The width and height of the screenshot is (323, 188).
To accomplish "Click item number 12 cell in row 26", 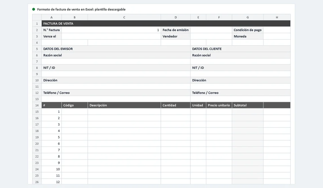I will tap(51, 182).
